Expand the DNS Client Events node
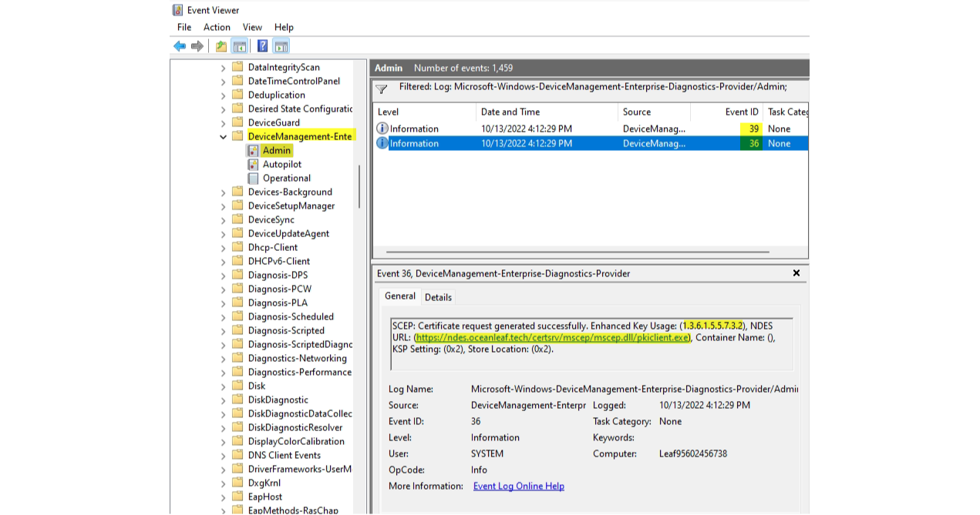This screenshot has height=515, width=980. click(223, 455)
